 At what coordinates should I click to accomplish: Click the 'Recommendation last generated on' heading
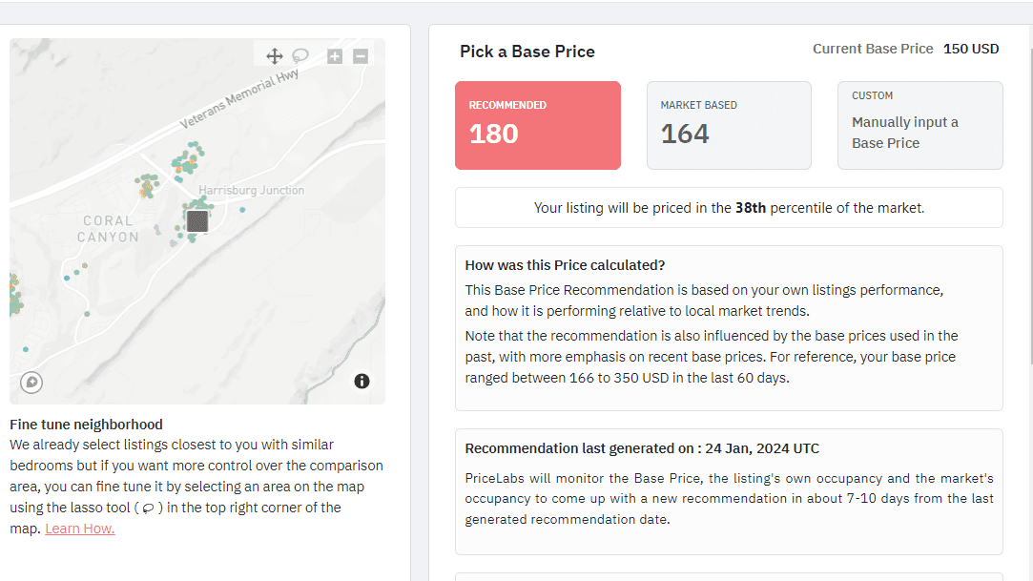pyautogui.click(x=642, y=448)
